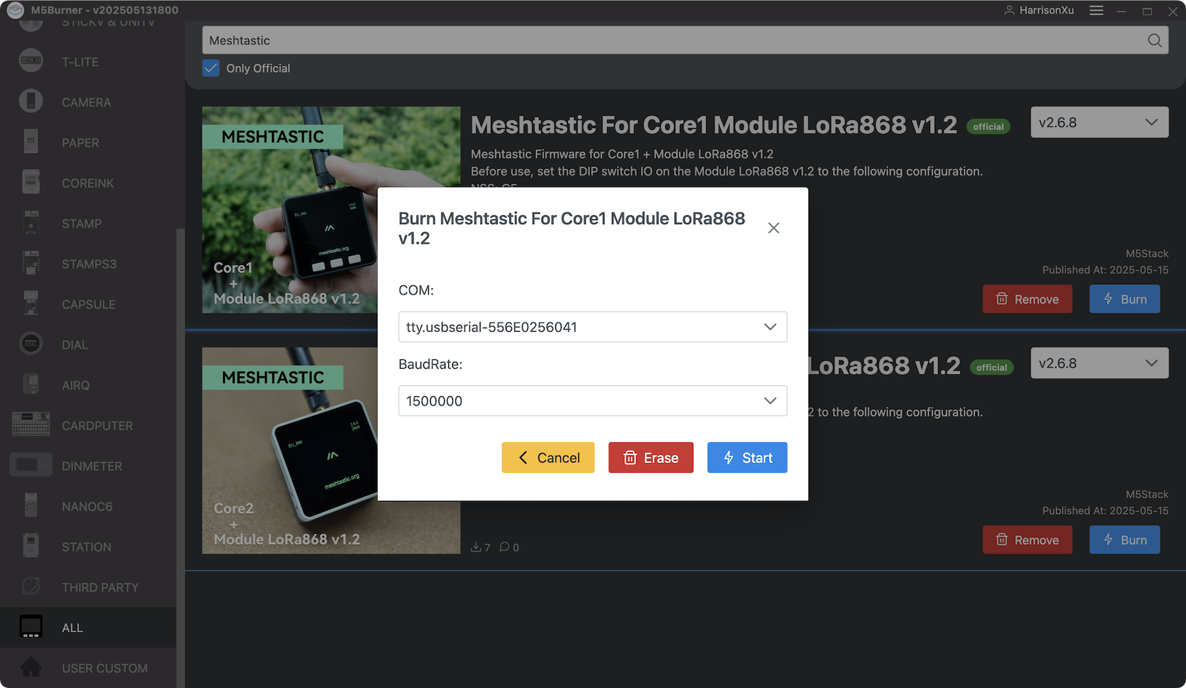
Task: Click the Meshtastic For Core1 Module LoRa868 title
Action: pyautogui.click(x=714, y=125)
